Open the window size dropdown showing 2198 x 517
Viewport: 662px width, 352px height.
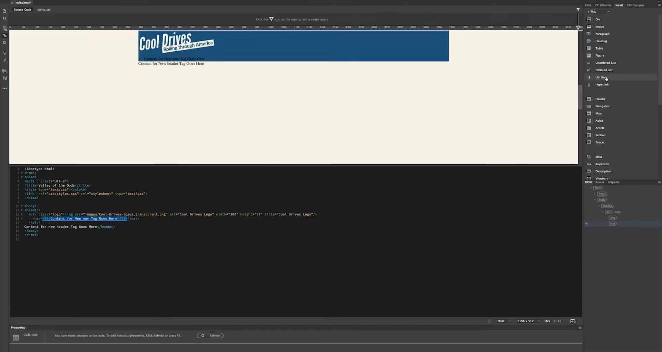point(527,321)
